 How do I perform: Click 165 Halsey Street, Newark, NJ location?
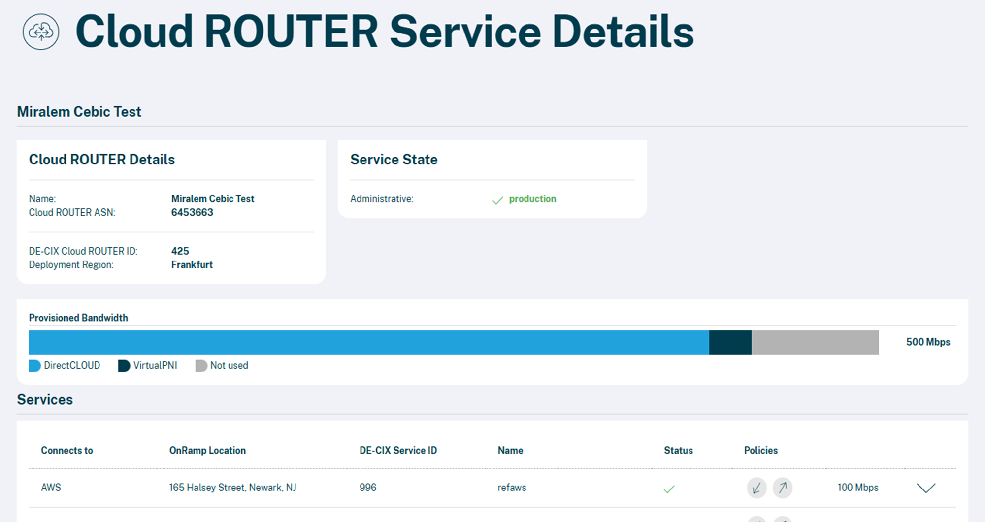[x=233, y=488]
